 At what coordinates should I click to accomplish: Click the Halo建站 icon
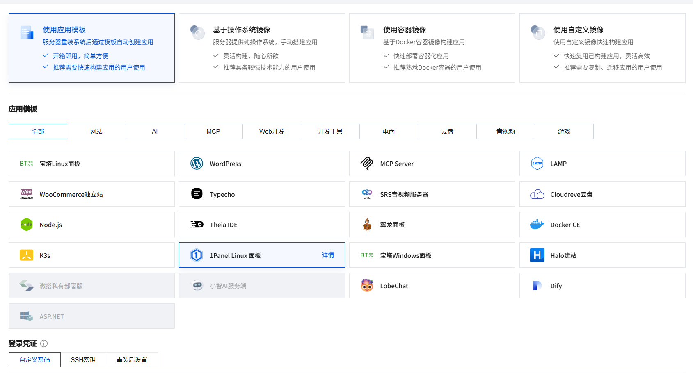point(537,255)
